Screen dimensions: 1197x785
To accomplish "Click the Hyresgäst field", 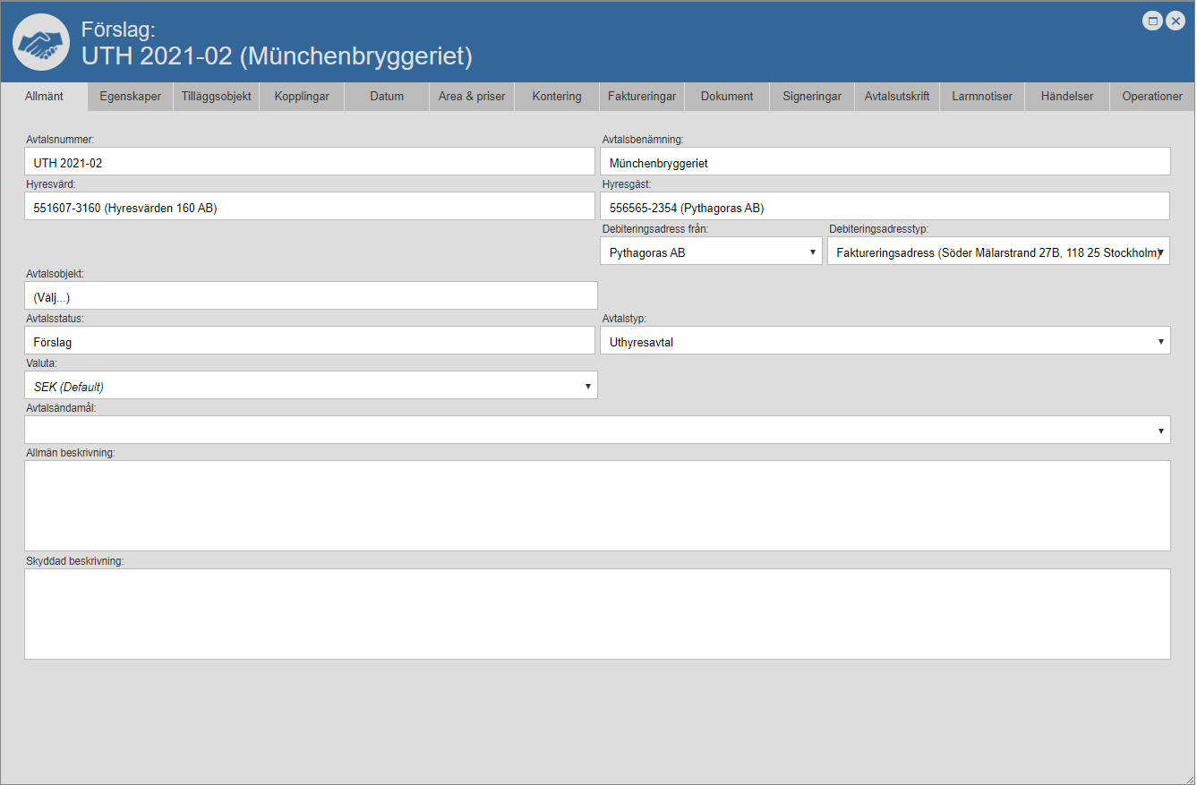I will click(x=885, y=207).
